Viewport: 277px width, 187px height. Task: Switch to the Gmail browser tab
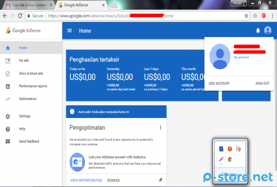(x=27, y=5)
